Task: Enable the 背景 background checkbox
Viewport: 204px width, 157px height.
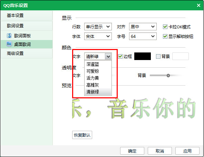Action: (158, 56)
